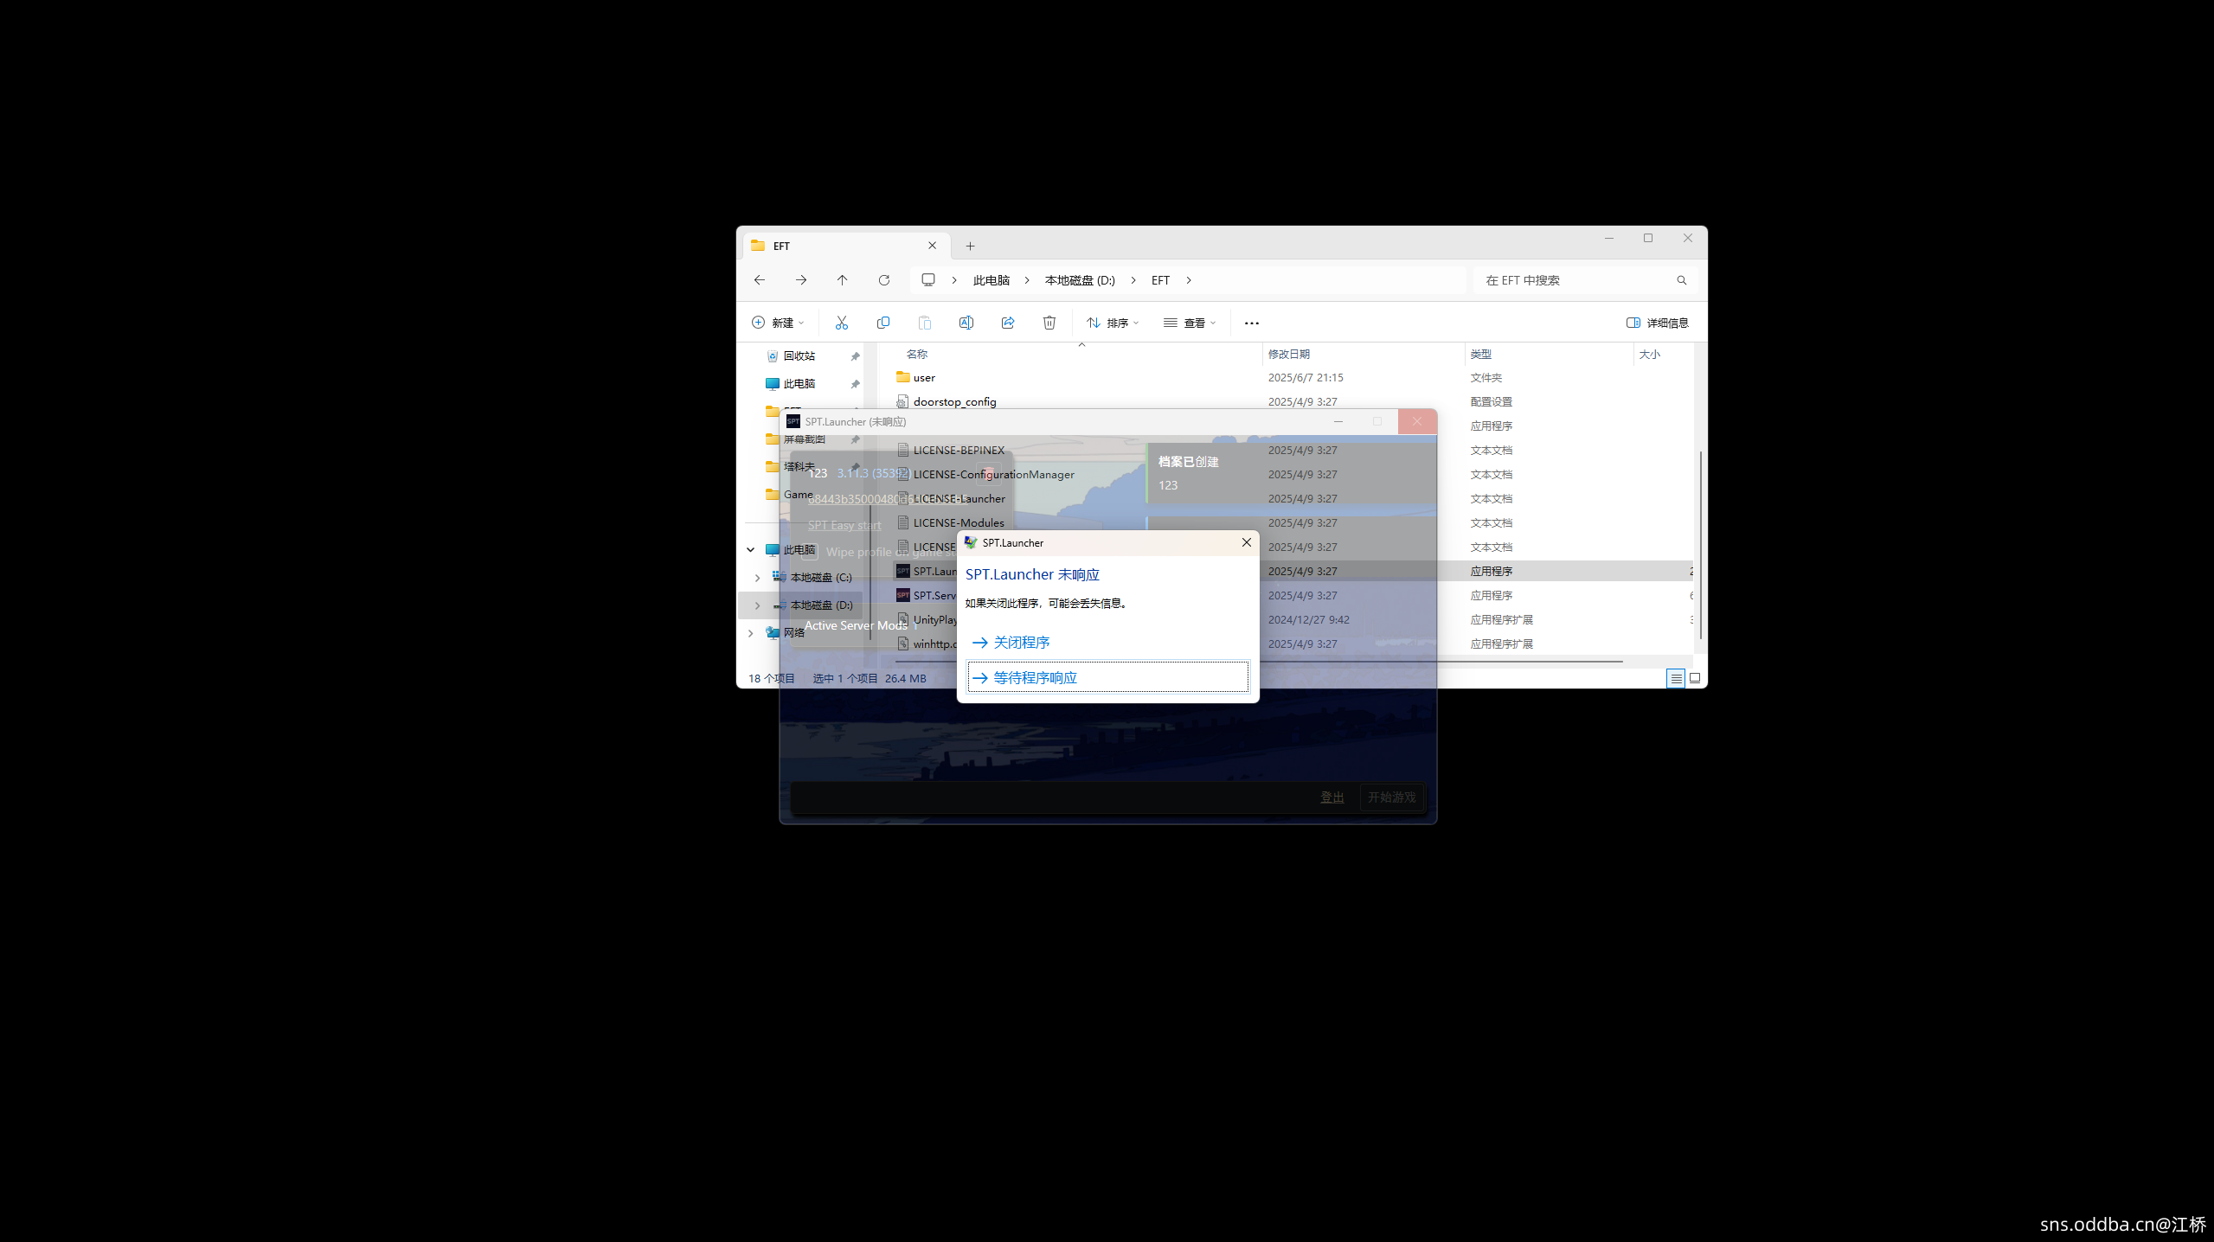Toggle Wipe profile on game start checkbox

pos(810,552)
